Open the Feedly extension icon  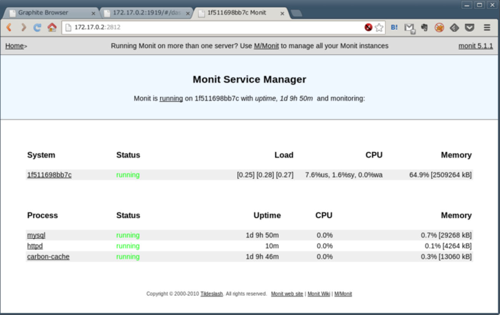point(454,27)
